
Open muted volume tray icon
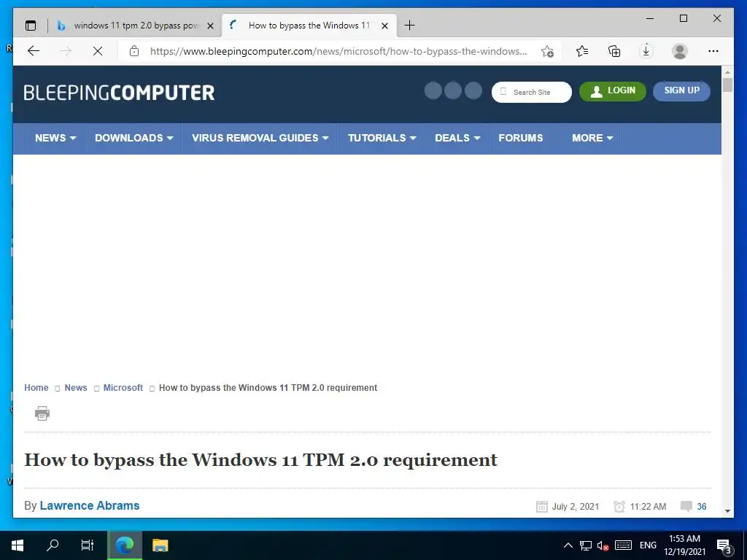[x=603, y=545]
